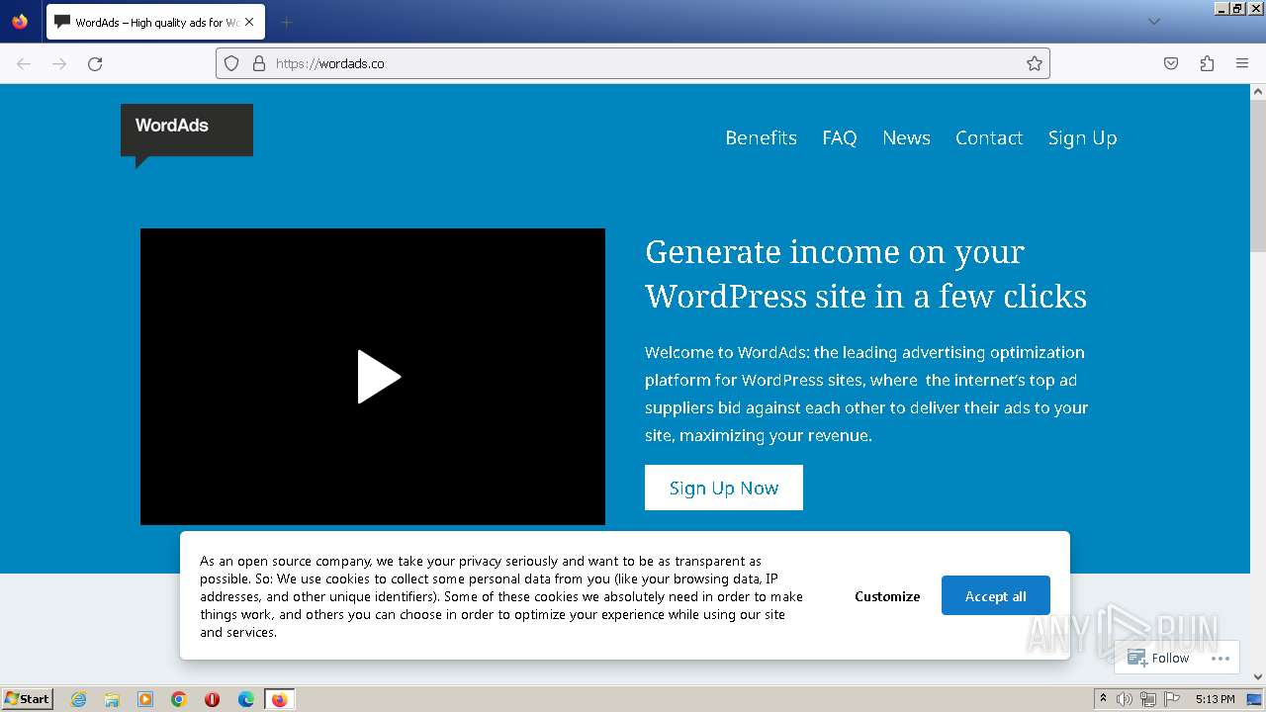Open File Explorer folder icon in taskbar

coord(112,699)
